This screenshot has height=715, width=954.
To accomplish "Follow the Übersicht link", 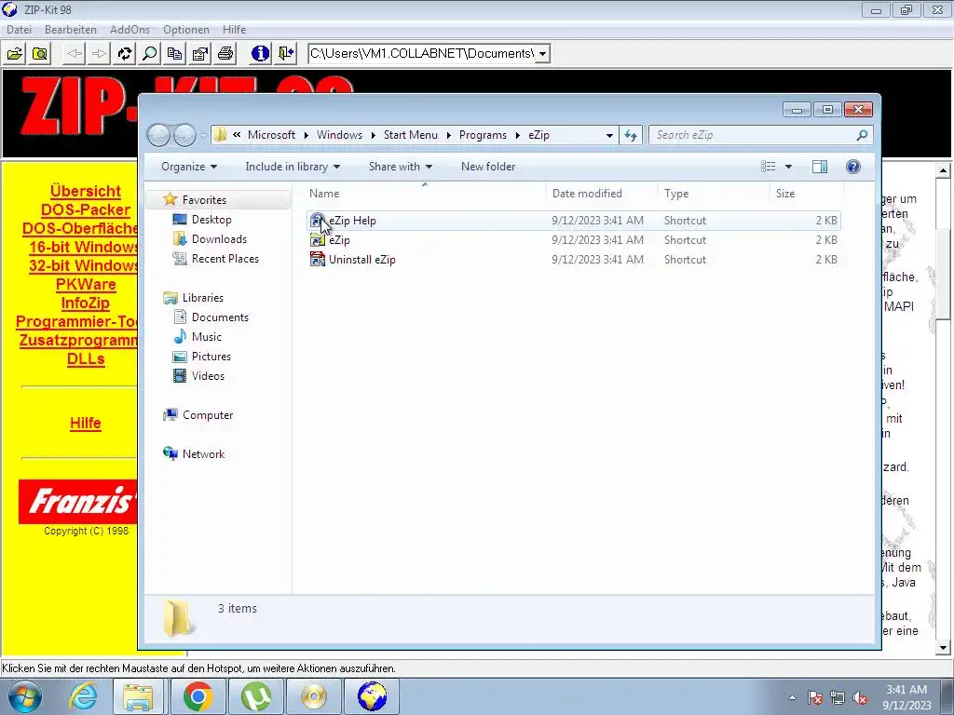I will 85,191.
